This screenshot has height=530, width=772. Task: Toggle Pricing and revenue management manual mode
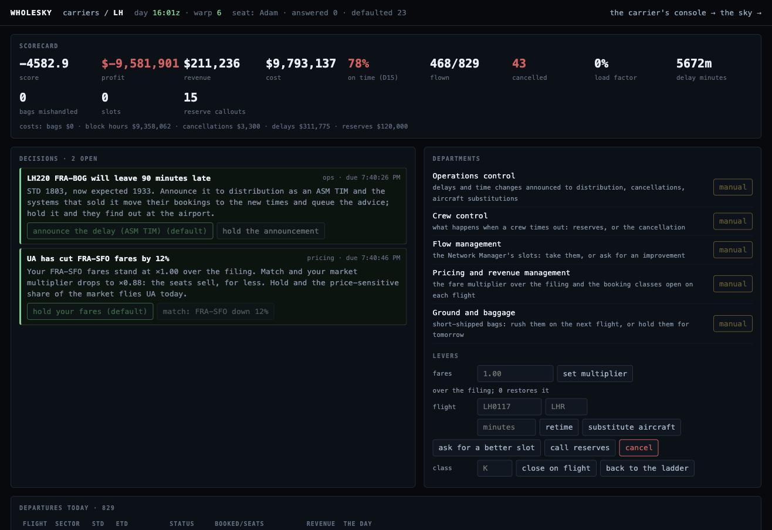pyautogui.click(x=733, y=284)
